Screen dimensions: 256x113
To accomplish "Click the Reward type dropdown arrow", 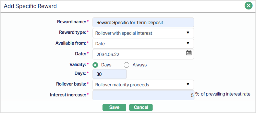I will point(188,33).
